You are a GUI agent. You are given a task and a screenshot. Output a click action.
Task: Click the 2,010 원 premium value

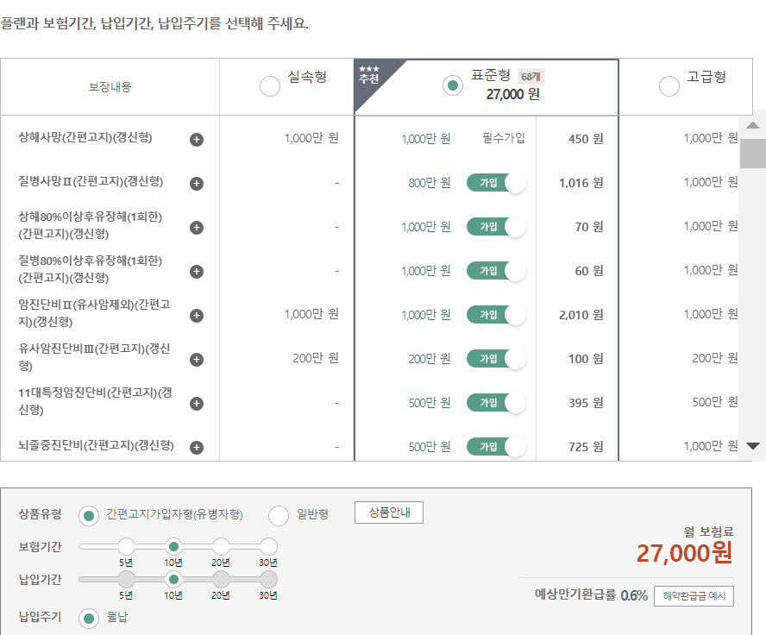tap(581, 315)
